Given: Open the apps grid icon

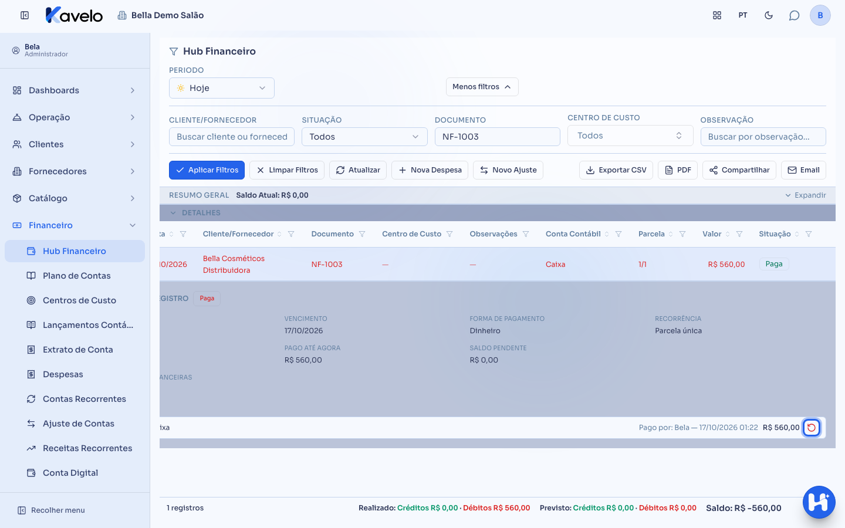Looking at the screenshot, I should [x=717, y=15].
